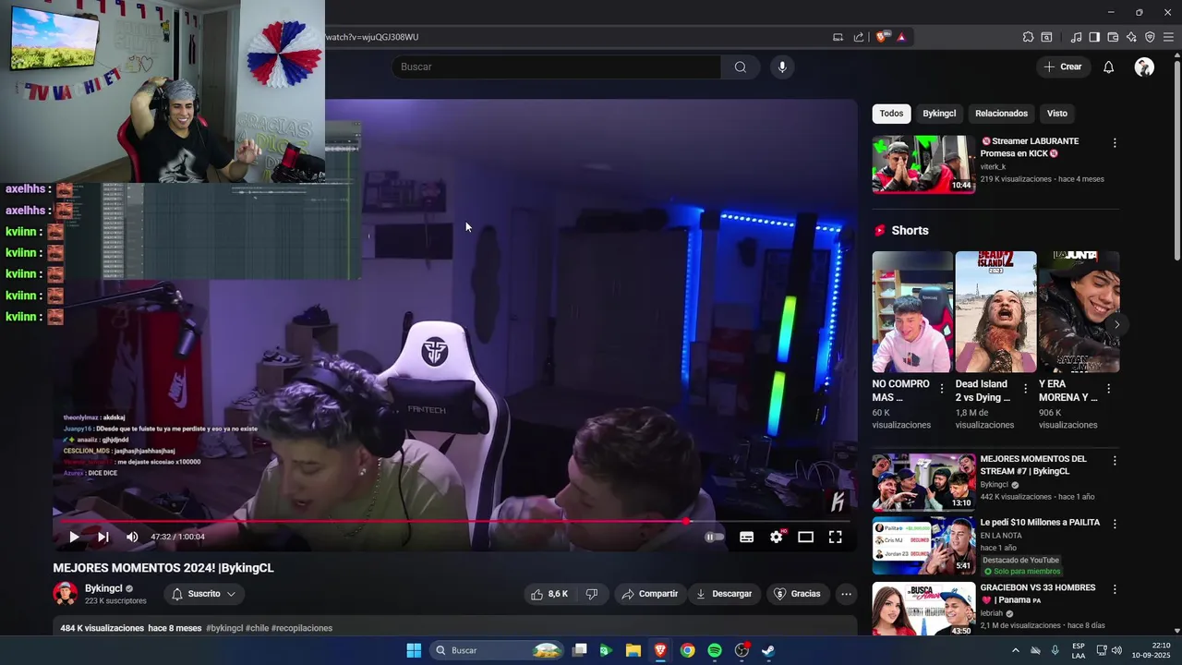Click the share page icon in address bar

pyautogui.click(x=859, y=37)
